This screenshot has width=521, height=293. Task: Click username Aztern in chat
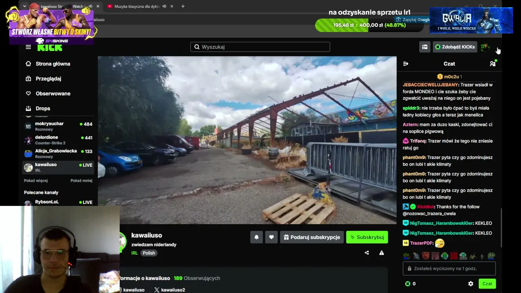410,125
